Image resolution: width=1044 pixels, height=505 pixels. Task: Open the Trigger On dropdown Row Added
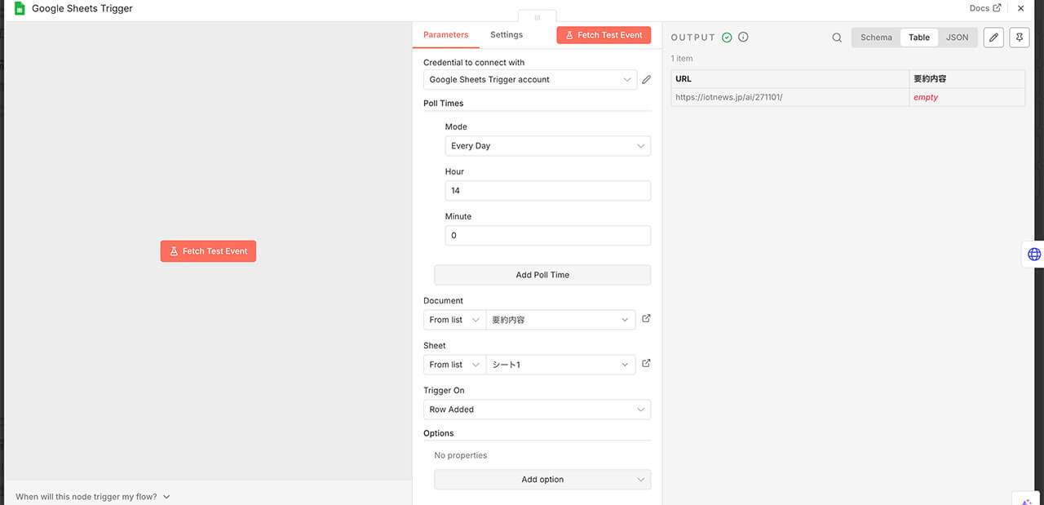[x=537, y=410]
